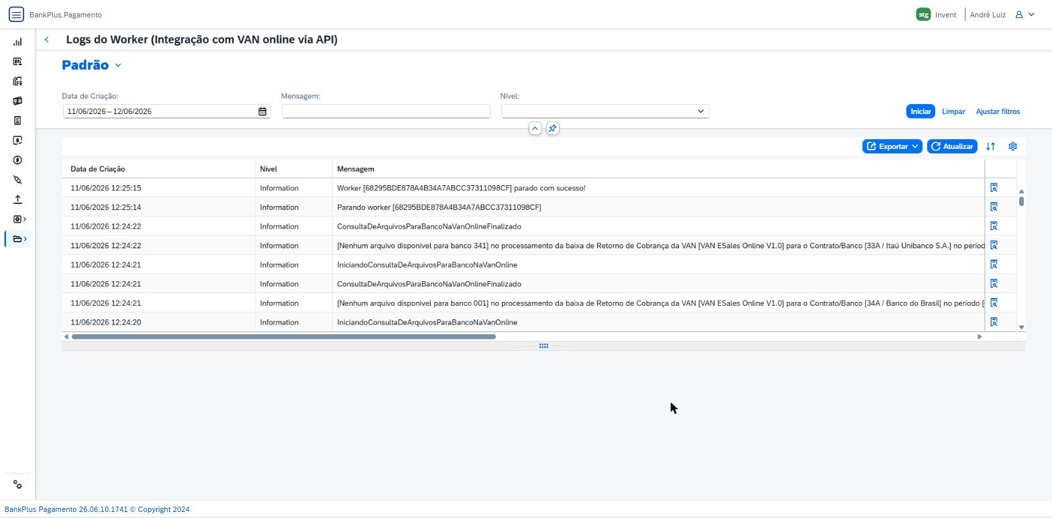Open the calendar date picker icon

click(262, 111)
